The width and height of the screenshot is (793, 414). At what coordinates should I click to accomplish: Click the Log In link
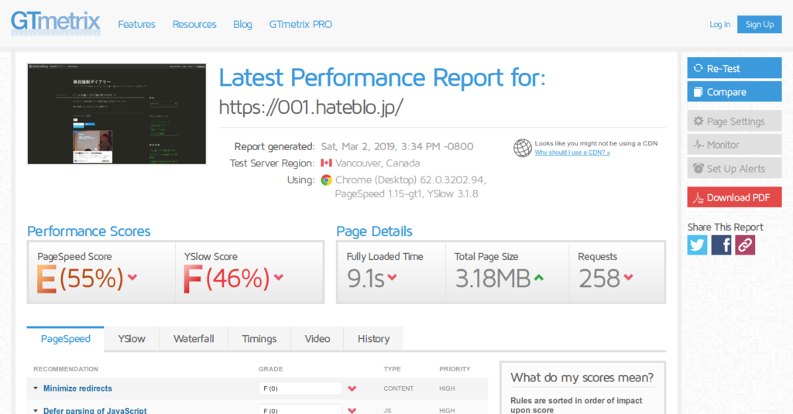click(719, 24)
